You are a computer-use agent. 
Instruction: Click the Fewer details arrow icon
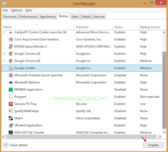6,145
